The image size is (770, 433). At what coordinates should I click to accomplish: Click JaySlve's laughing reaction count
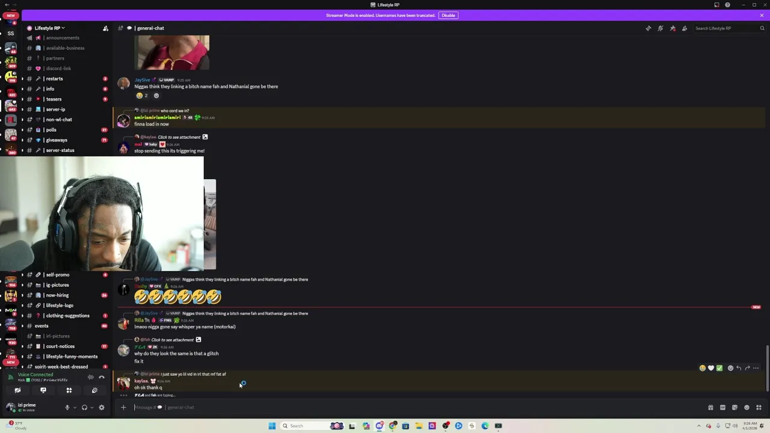point(142,96)
